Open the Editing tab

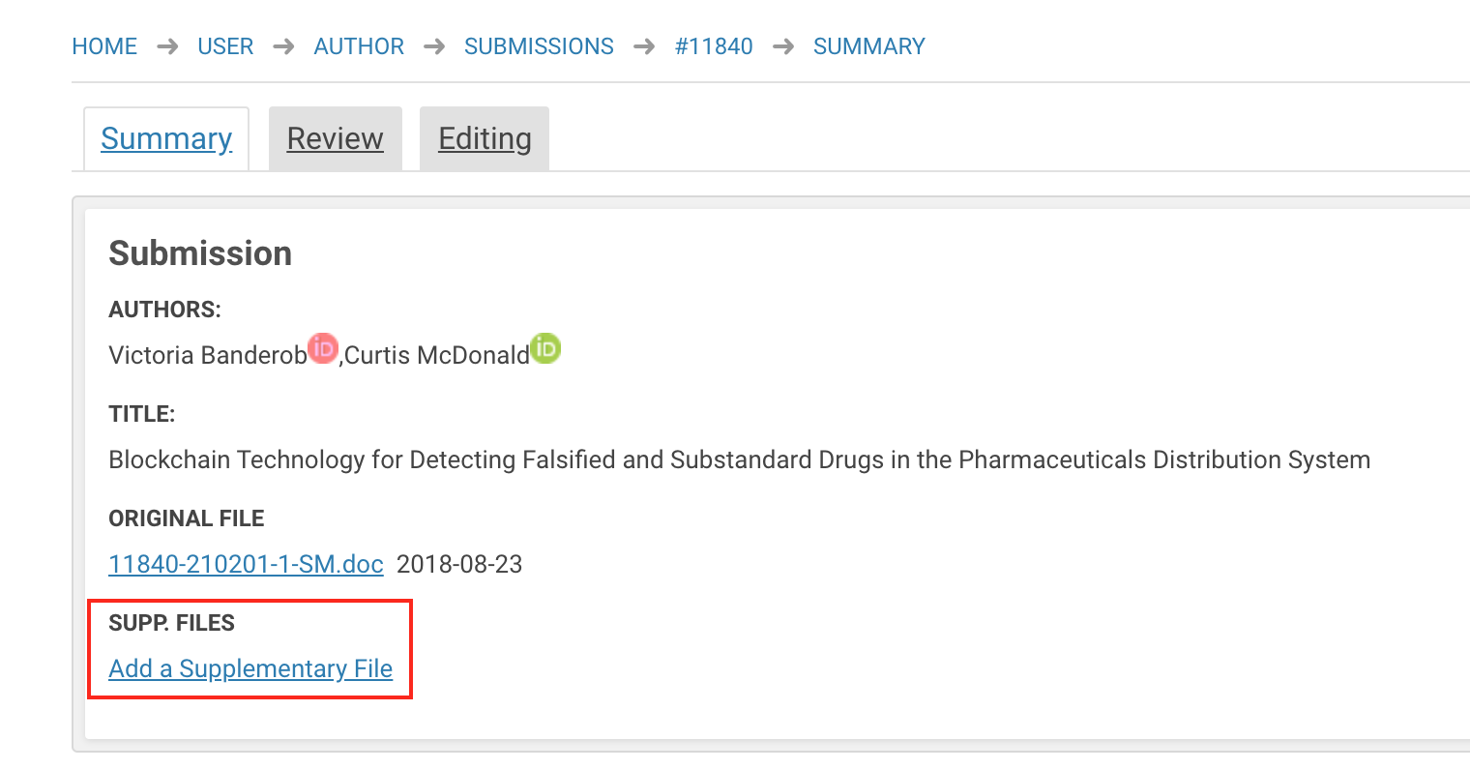pos(485,139)
